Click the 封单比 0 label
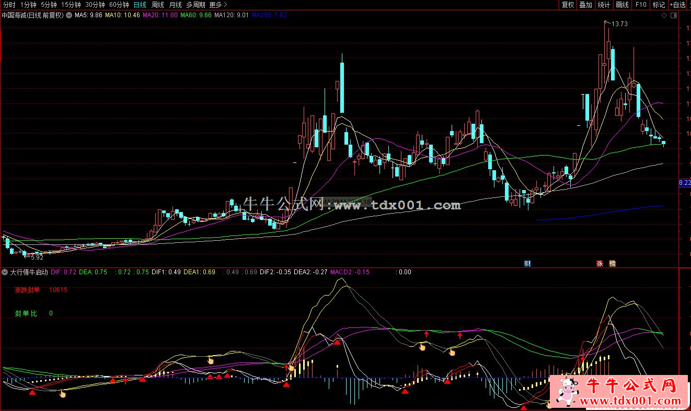Viewport: 691px width, 411px height. point(33,313)
